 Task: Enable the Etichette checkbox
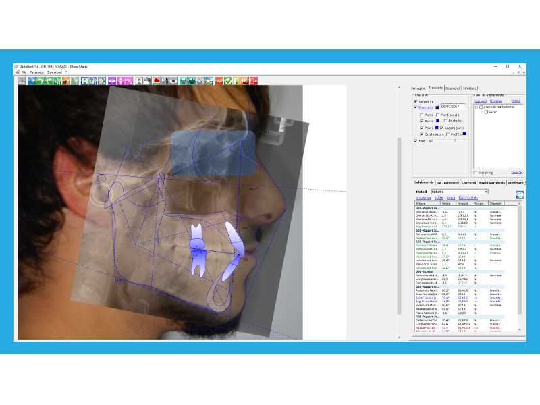pos(446,121)
